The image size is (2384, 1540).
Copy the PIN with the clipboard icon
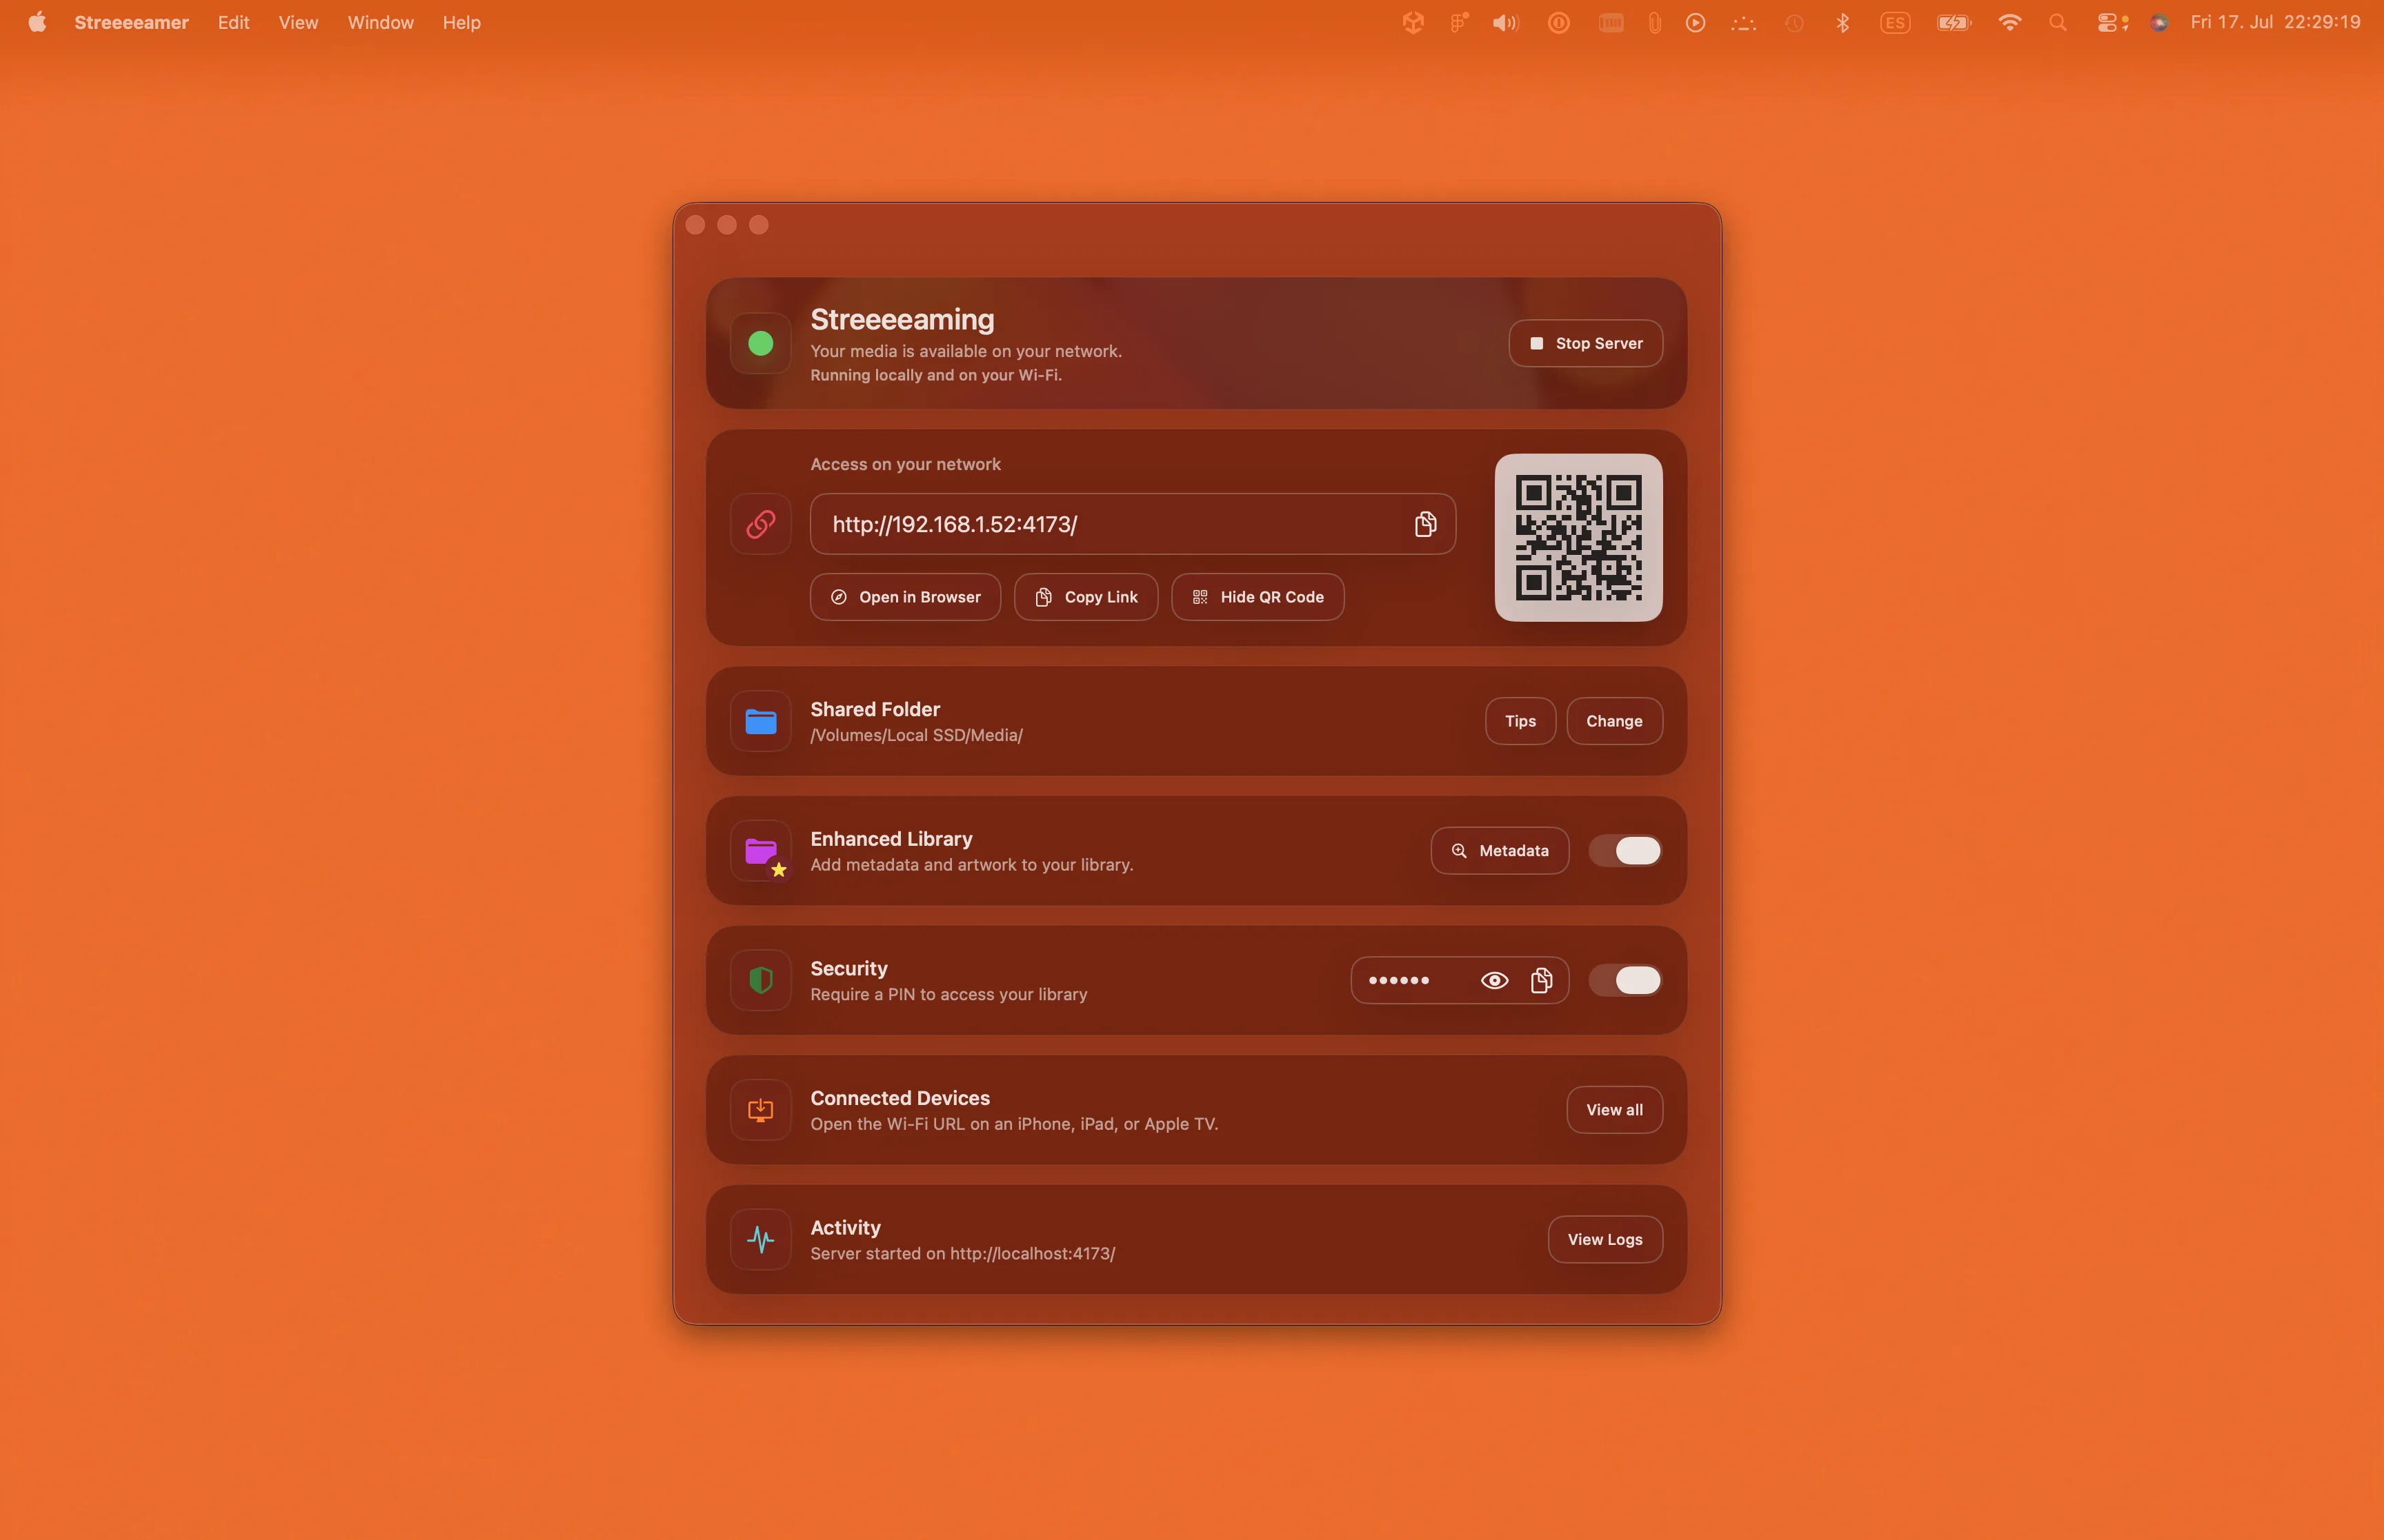tap(1542, 980)
